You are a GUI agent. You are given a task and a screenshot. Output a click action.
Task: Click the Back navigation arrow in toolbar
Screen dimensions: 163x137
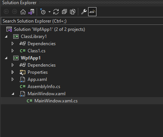(6, 12)
